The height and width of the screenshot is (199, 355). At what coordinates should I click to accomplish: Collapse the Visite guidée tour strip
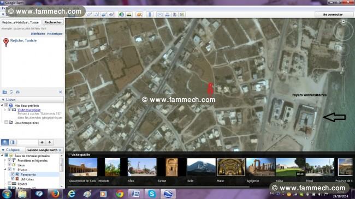(69, 155)
